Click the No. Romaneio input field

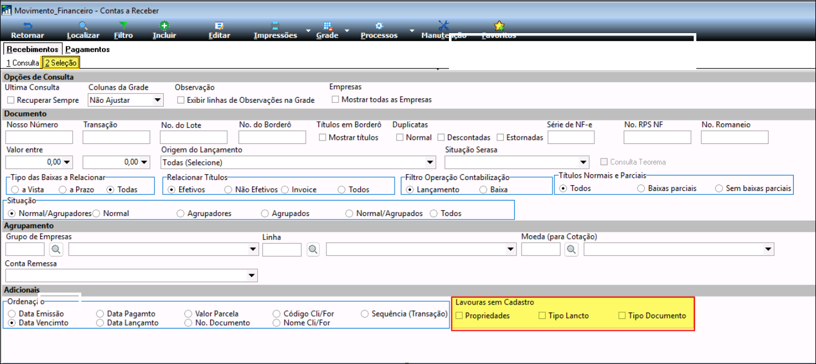(x=735, y=137)
